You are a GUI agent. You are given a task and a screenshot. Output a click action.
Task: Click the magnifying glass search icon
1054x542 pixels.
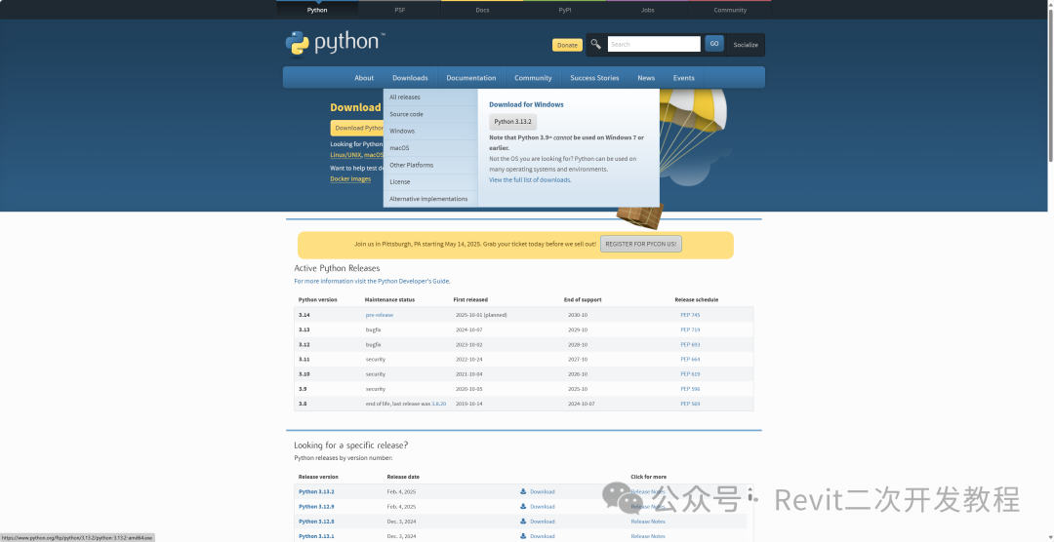coord(595,44)
